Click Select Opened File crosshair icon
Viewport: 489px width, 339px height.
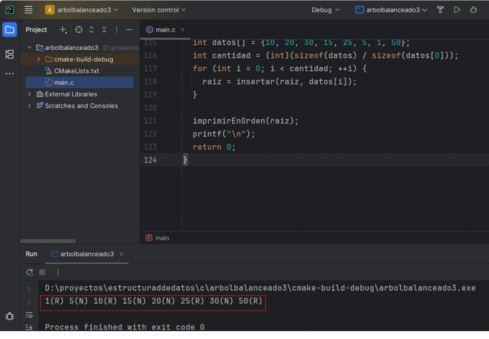click(x=79, y=30)
